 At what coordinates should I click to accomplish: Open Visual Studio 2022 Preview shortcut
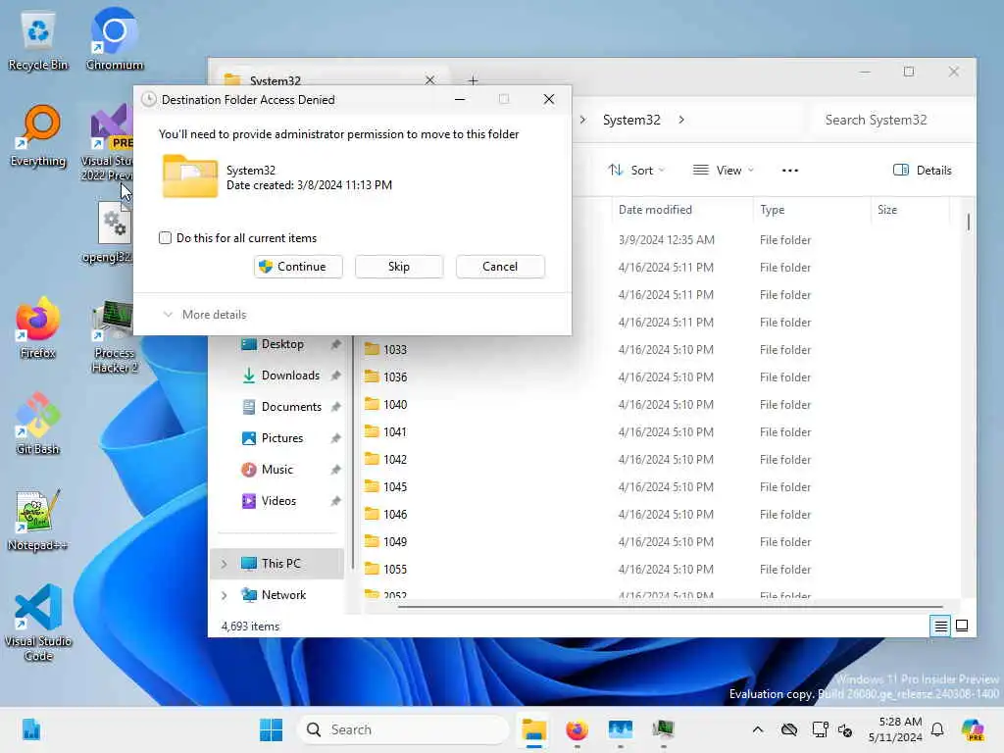tap(109, 143)
